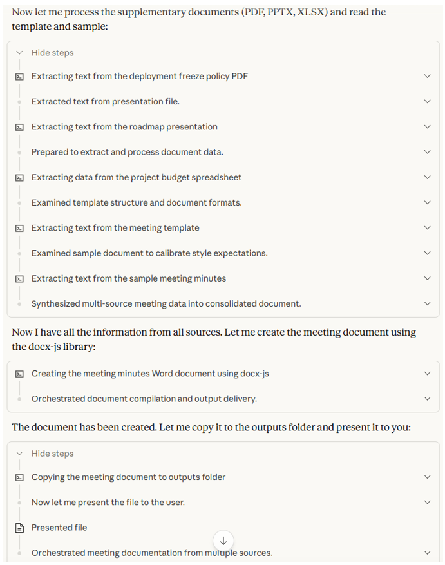Image resolution: width=445 pixels, height=565 pixels.
Task: Expand 'Now let me present the file' chevron
Action: point(428,503)
